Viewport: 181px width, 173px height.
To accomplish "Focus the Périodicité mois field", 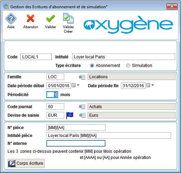I will pos(52,95).
